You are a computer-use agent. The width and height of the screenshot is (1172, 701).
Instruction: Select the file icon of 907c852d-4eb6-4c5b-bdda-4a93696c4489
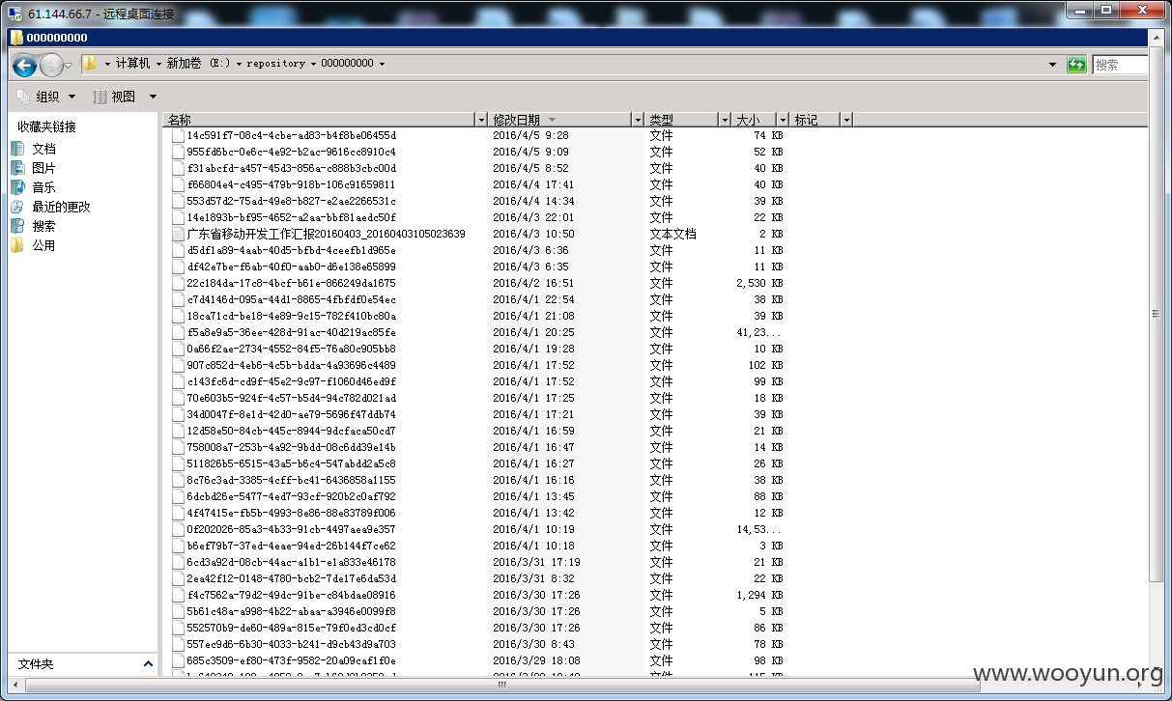coord(177,365)
